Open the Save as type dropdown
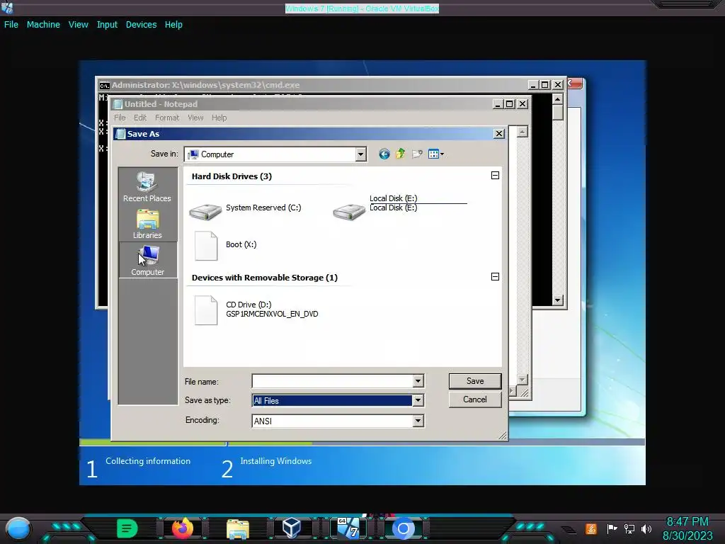The width and height of the screenshot is (725, 544). 418,401
